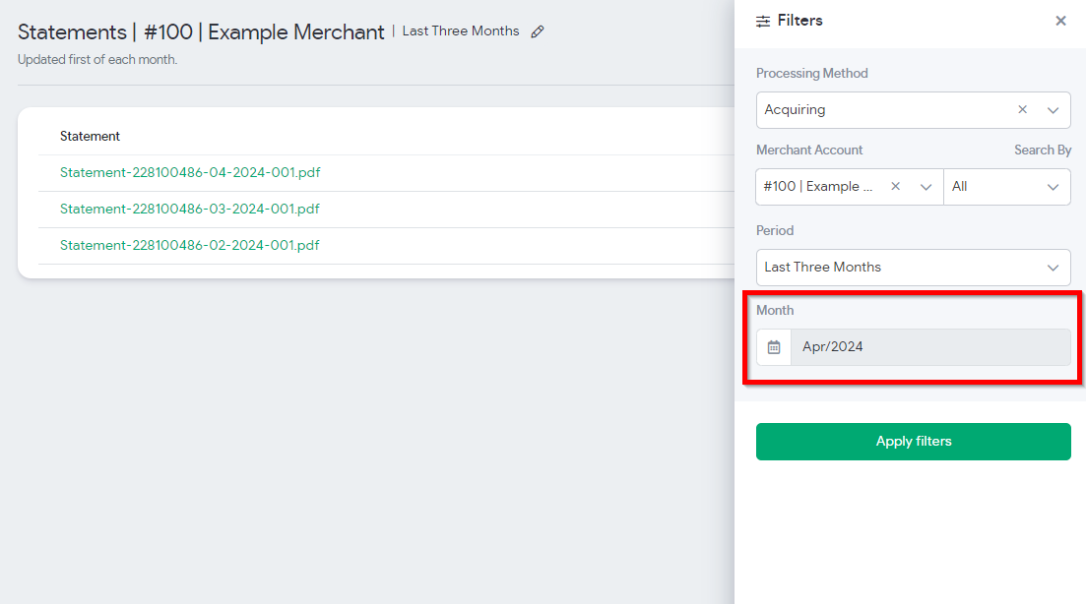Click the Statement column header
The width and height of the screenshot is (1086, 604).
[x=90, y=137]
